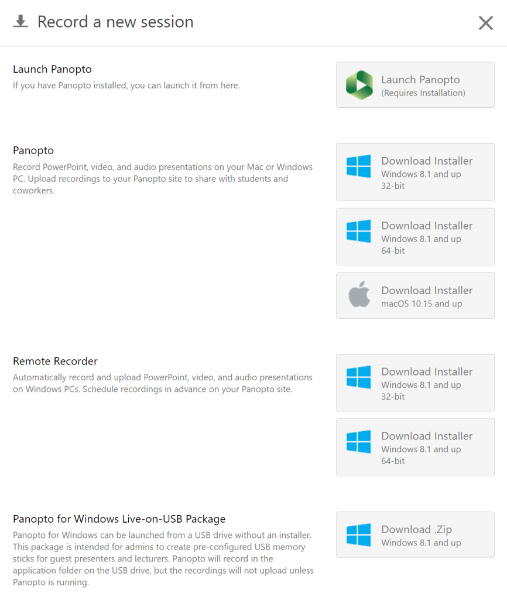Download Remote Recorder 32-bit installer
The image size is (507, 600).
[x=415, y=383]
